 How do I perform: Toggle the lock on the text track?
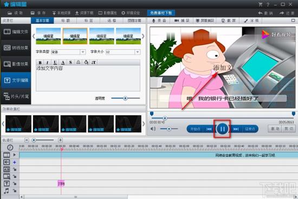[15, 184]
